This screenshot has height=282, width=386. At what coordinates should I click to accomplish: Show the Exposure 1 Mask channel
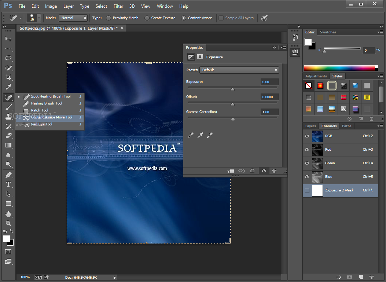coord(307,190)
